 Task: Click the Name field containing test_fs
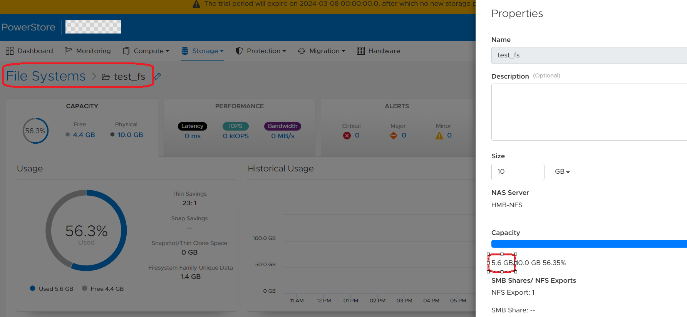(588, 55)
